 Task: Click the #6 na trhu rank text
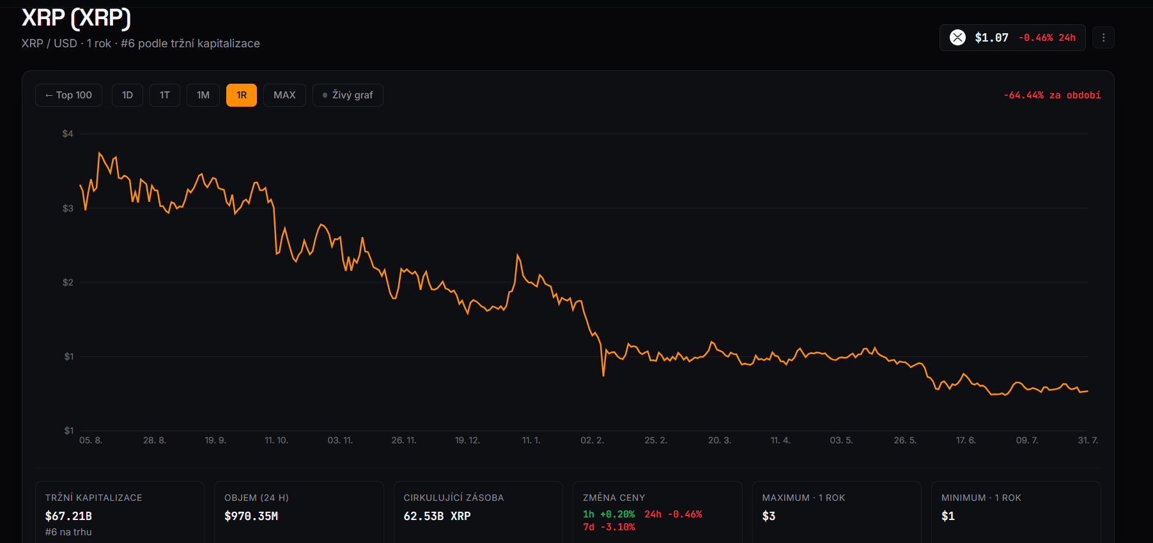pyautogui.click(x=68, y=532)
